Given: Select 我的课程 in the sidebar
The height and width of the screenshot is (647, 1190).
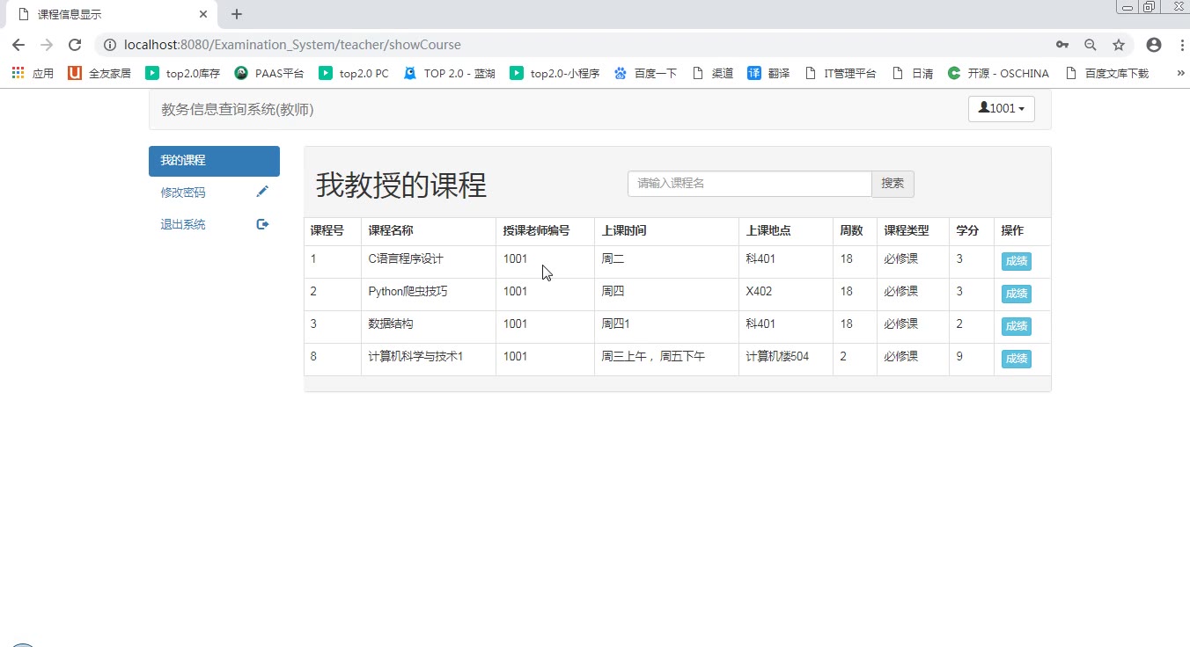Looking at the screenshot, I should [x=214, y=161].
